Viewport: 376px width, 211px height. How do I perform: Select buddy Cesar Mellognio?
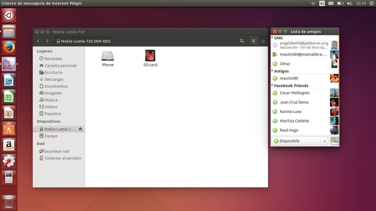coord(304,93)
